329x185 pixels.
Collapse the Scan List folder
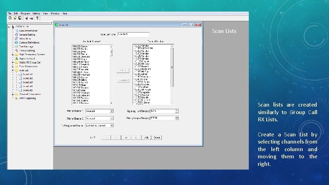pyautogui.click(x=13, y=71)
